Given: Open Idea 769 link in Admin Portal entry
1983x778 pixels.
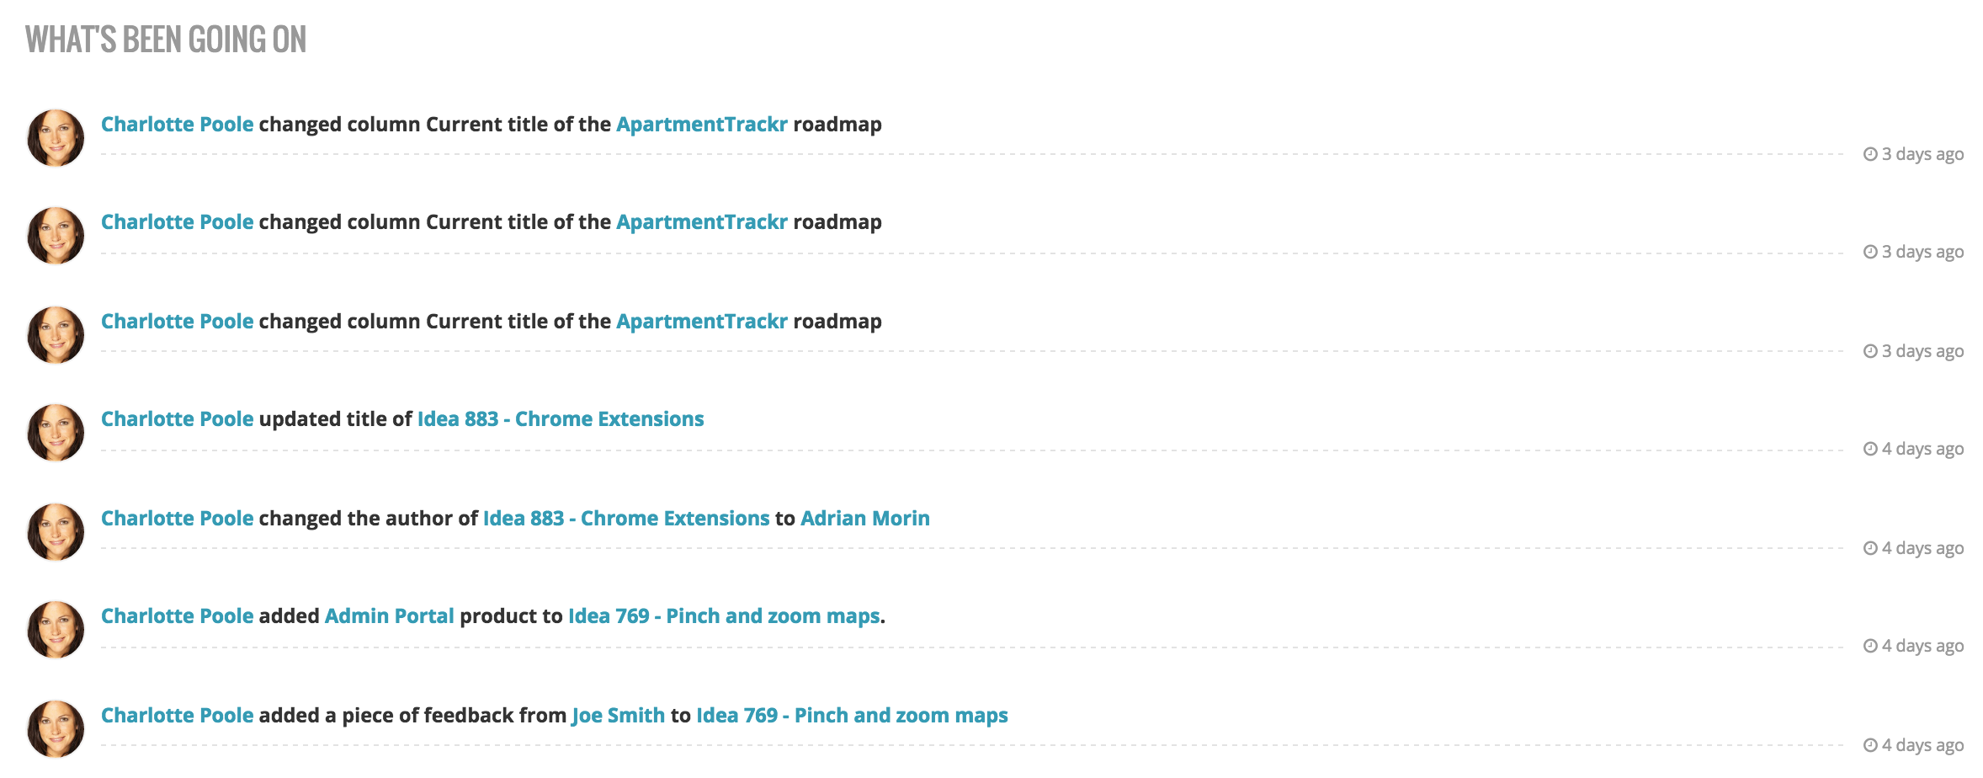Looking at the screenshot, I should click(724, 616).
